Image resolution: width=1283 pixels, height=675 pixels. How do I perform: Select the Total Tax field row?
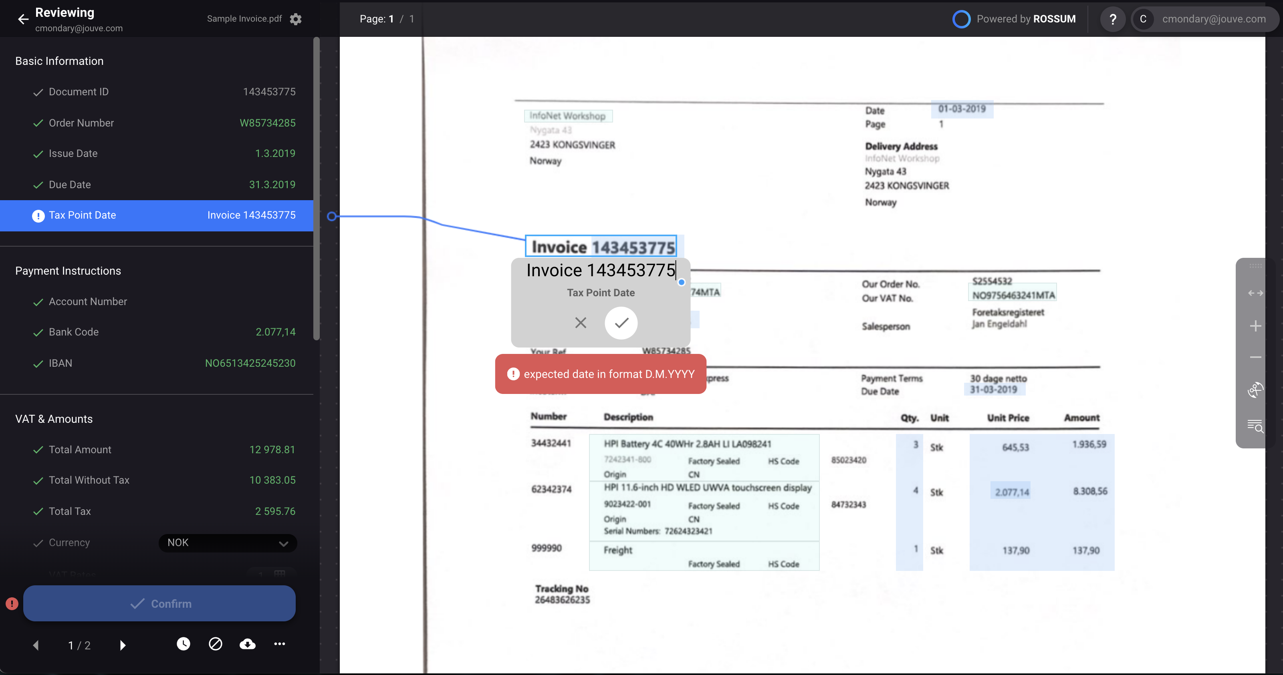click(156, 511)
